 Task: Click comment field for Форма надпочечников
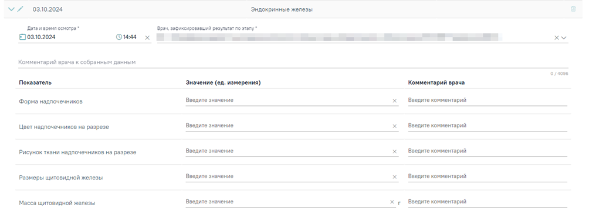(488, 101)
